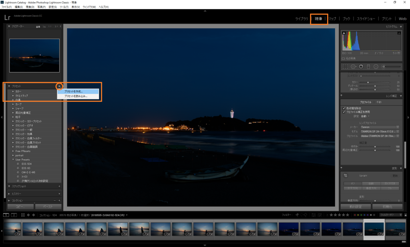Image resolution: width=410 pixels, height=247 pixels.
Task: Open the モデル lens model dropdown
Action: (x=380, y=132)
